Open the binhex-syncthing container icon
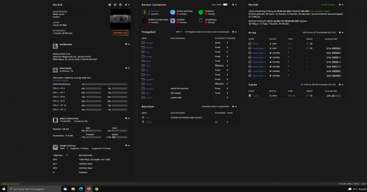This screenshot has height=192, width=367. (172, 12)
